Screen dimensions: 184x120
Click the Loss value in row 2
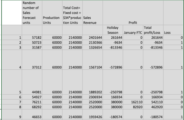[173, 42]
